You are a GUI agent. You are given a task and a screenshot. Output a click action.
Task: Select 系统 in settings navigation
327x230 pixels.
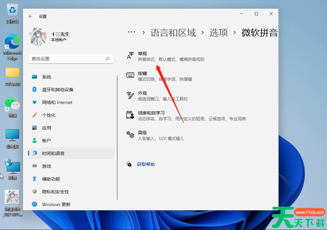pos(71,77)
